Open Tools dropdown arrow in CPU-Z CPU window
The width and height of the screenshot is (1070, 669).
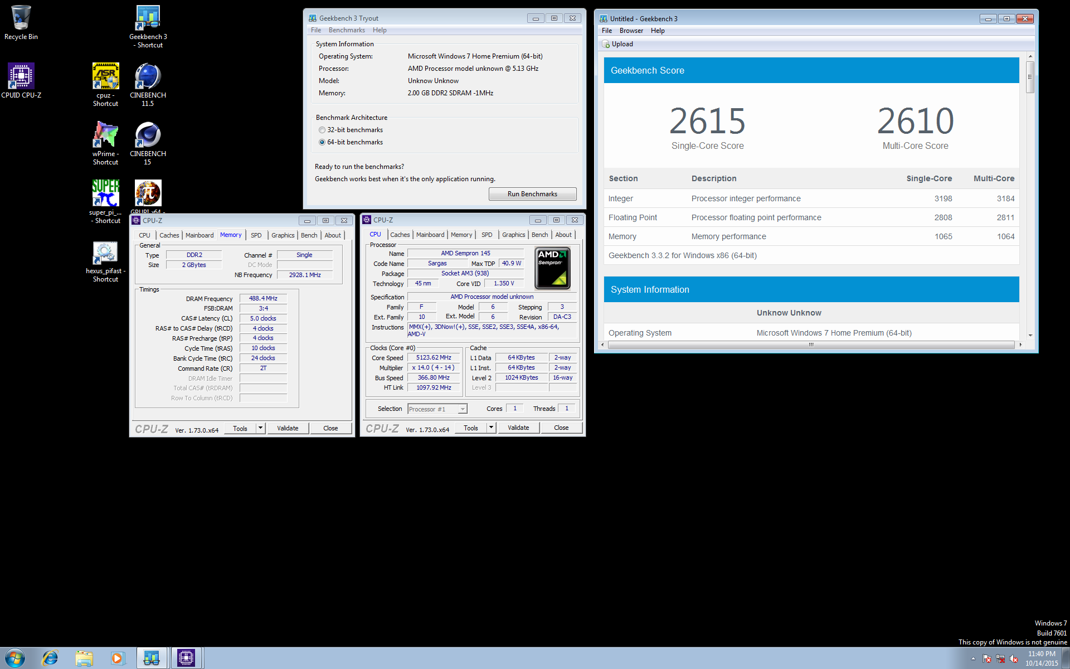pos(491,428)
